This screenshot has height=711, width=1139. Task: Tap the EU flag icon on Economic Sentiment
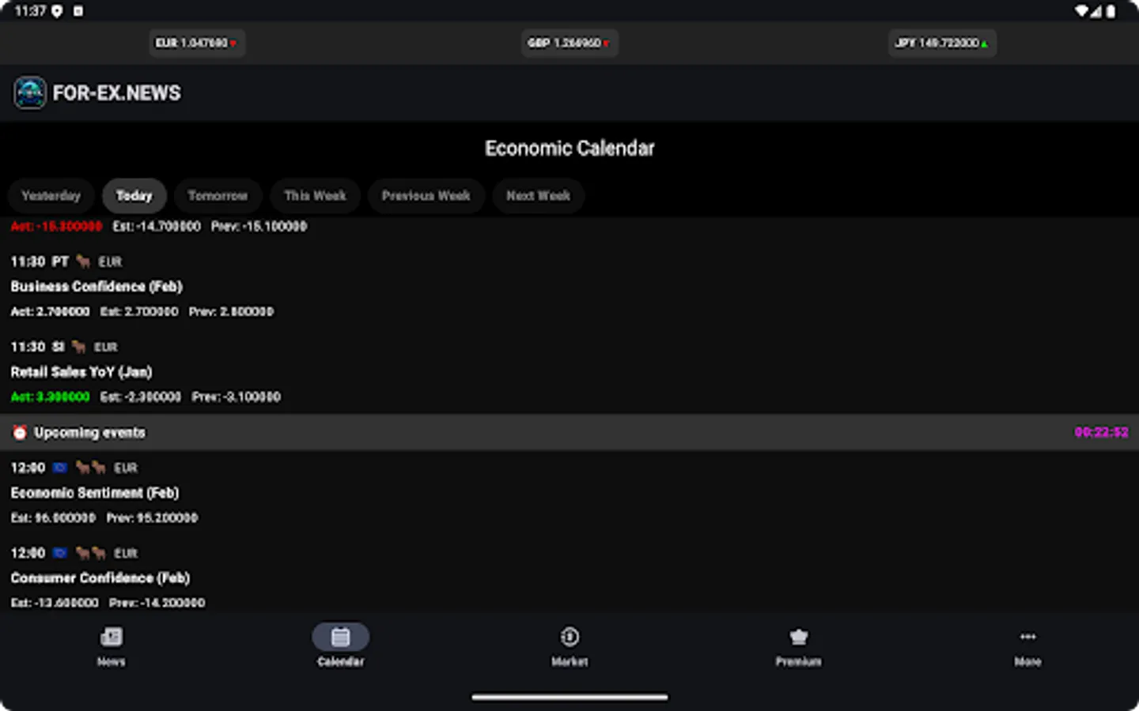(x=59, y=467)
